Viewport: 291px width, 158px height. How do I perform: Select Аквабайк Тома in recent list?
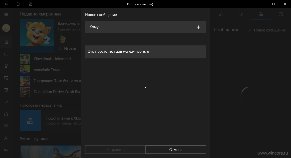click(x=46, y=70)
